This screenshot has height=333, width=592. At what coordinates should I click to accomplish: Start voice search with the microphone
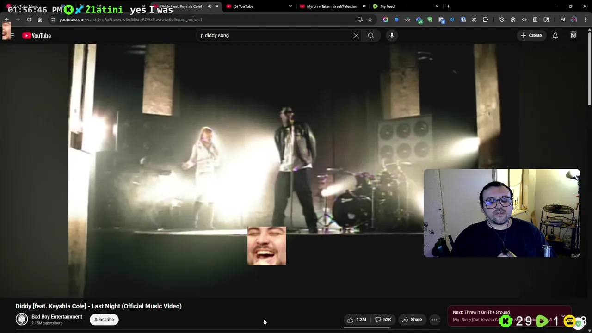pos(392,36)
